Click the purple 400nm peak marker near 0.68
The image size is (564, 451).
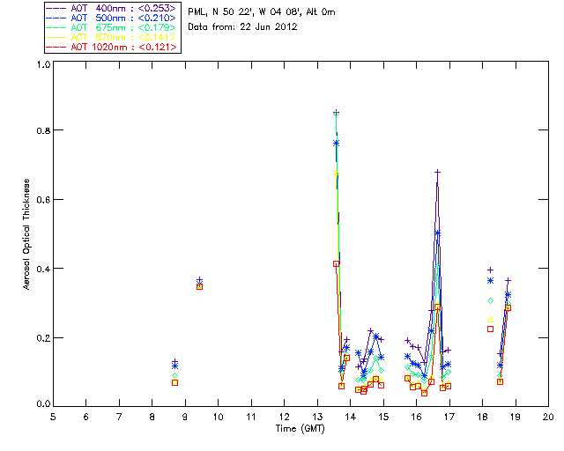click(437, 173)
